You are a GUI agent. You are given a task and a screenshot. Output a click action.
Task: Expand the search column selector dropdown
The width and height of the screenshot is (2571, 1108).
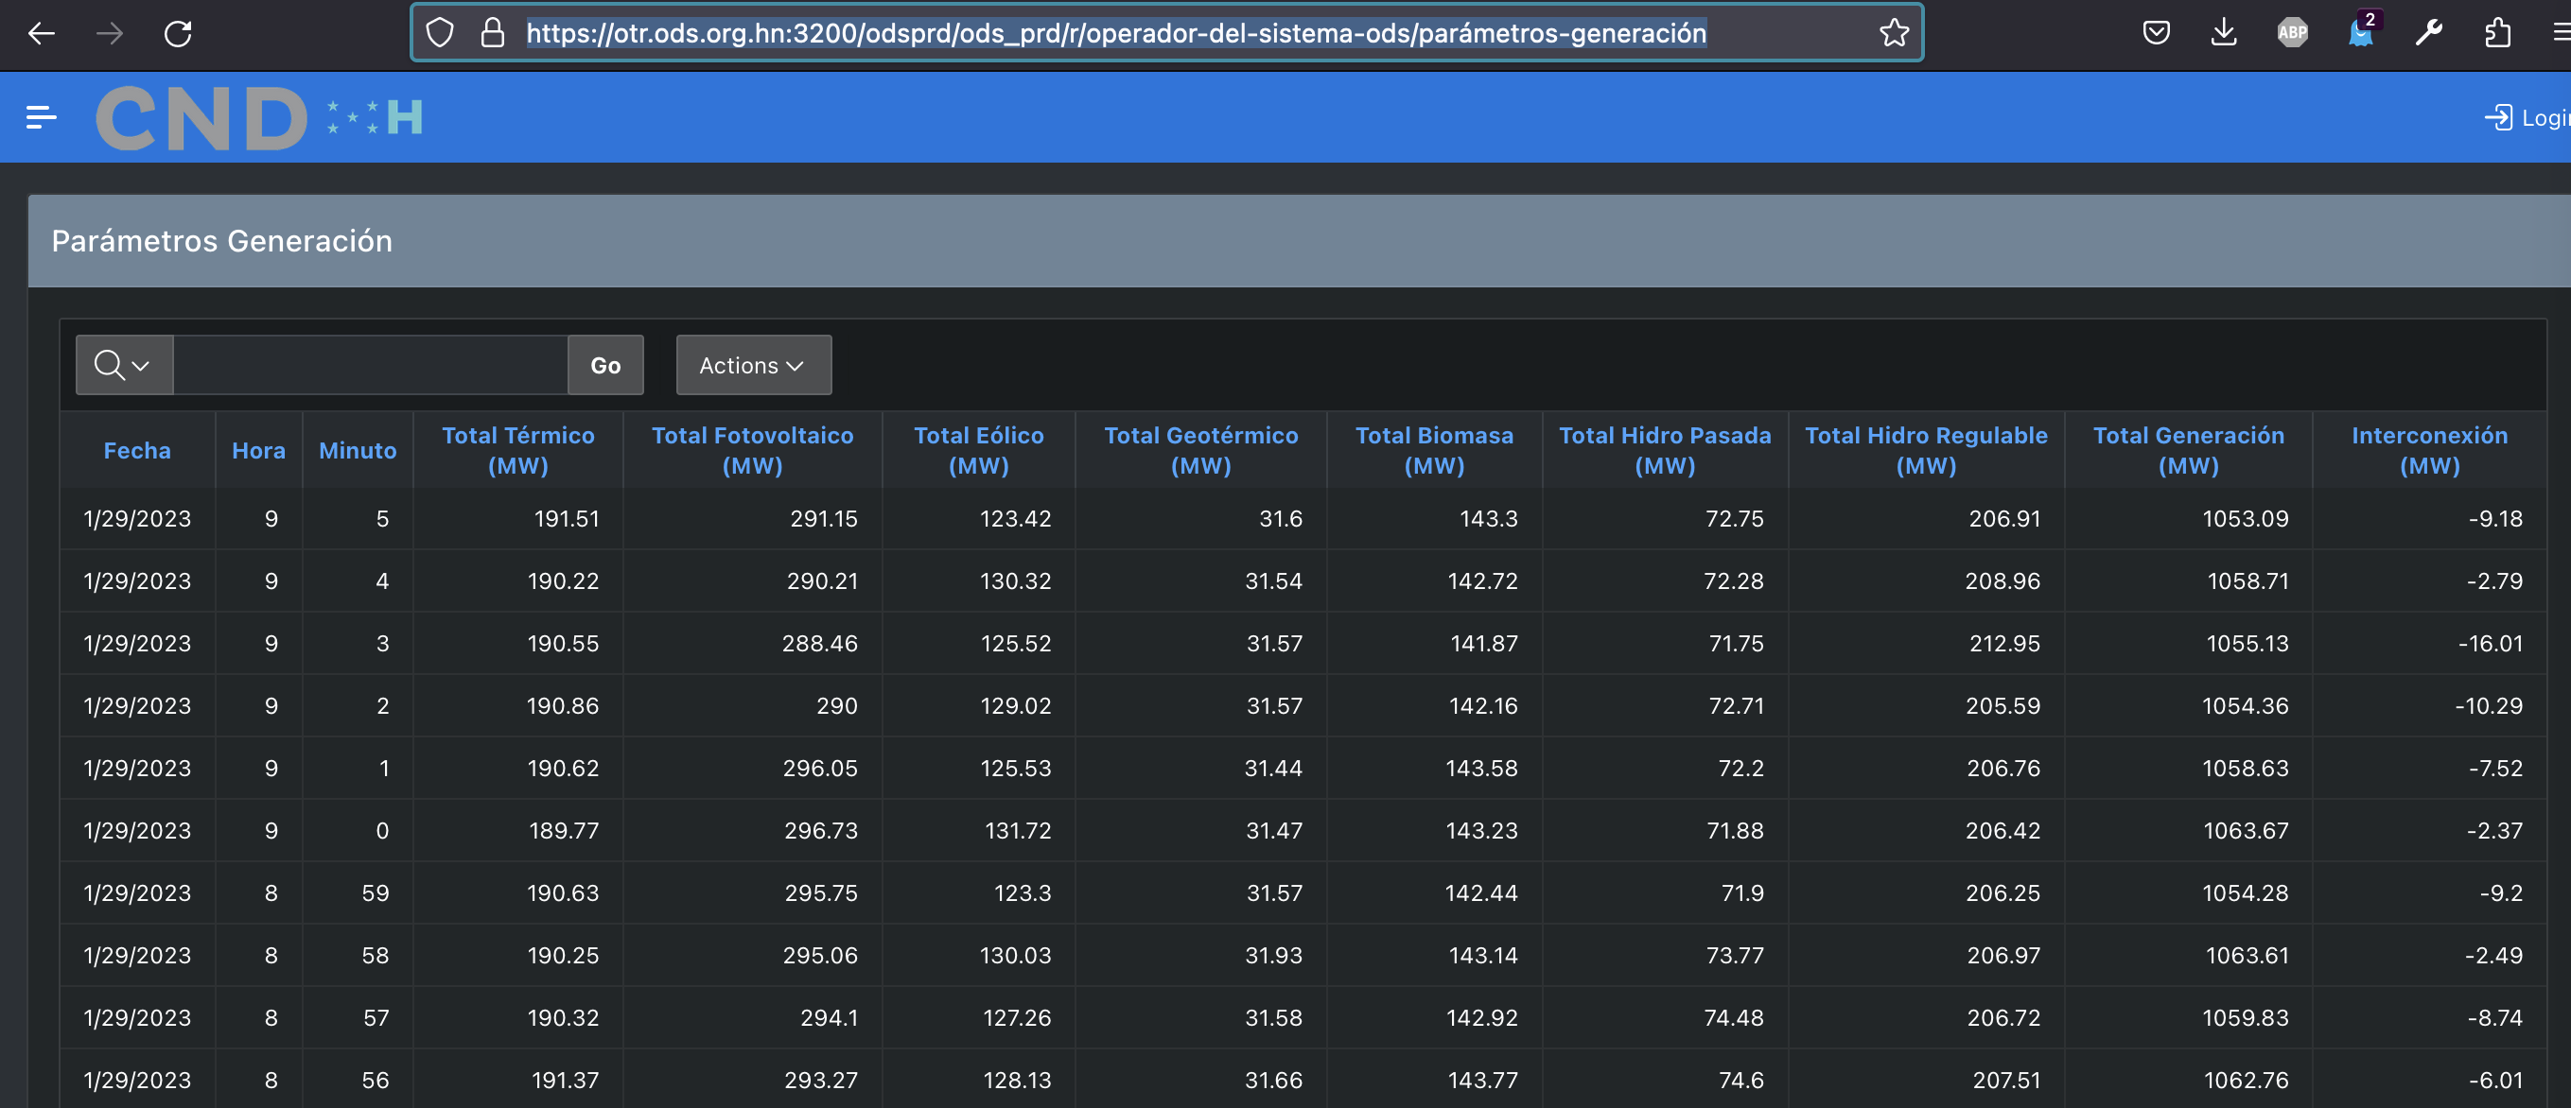(124, 365)
